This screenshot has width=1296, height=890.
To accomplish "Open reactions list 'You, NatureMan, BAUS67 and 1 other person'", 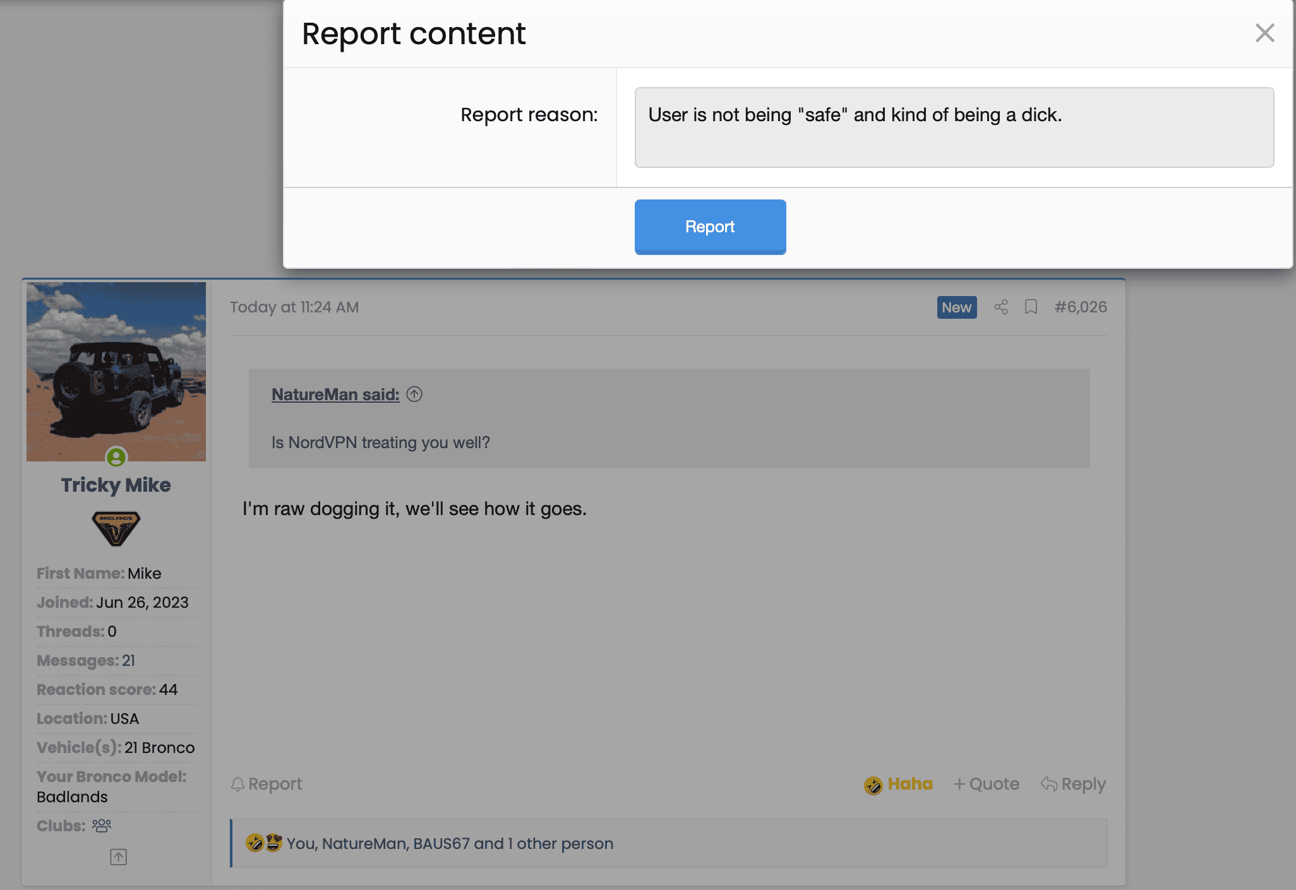I will 450,843.
